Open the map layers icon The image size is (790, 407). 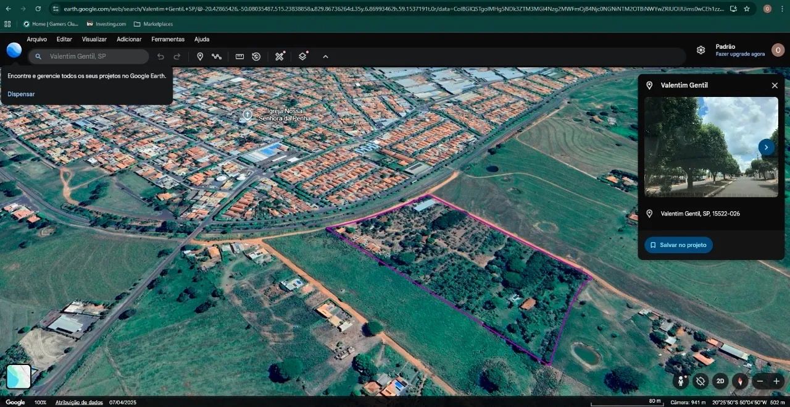302,56
